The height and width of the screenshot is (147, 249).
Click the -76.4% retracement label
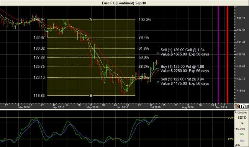[143, 38]
